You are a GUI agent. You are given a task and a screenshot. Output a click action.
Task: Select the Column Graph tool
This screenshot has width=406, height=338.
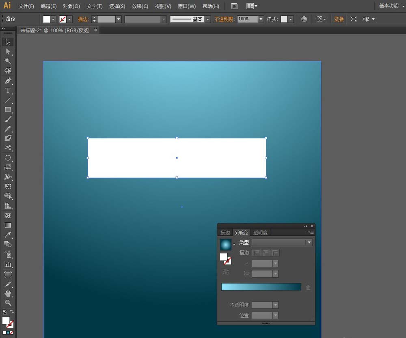(x=8, y=265)
